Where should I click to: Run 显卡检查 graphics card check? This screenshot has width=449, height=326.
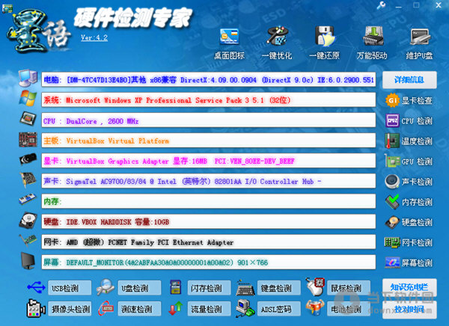click(x=409, y=100)
